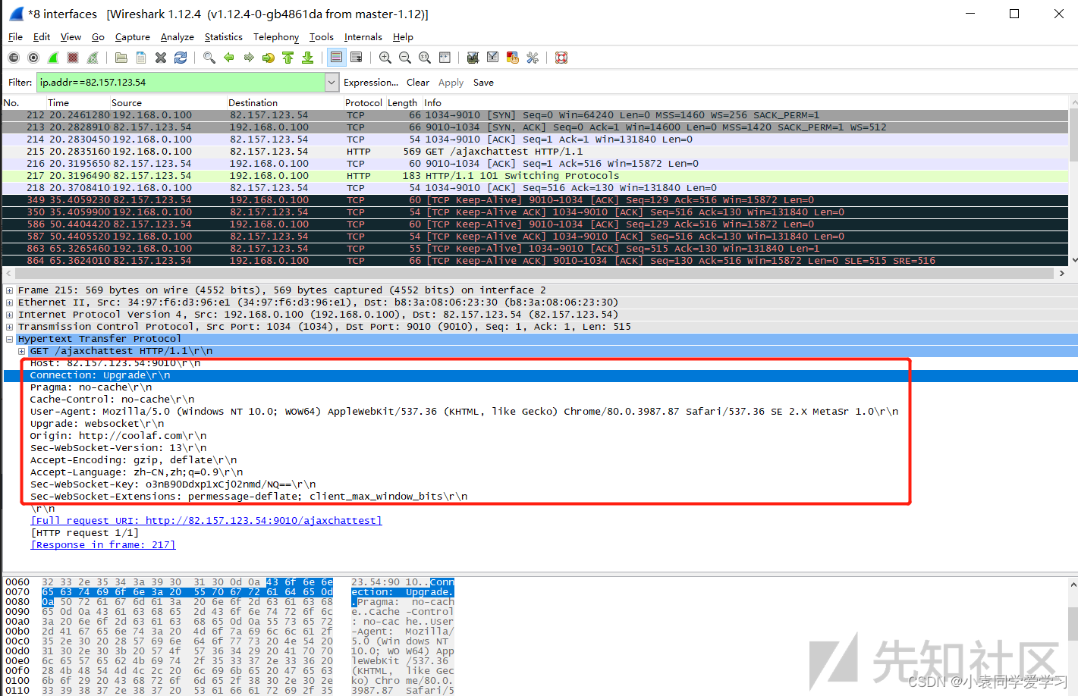Image resolution: width=1078 pixels, height=696 pixels.
Task: Jump to last packet
Action: pyautogui.click(x=308, y=58)
